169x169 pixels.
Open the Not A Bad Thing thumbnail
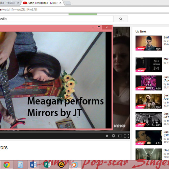(x=149, y=83)
